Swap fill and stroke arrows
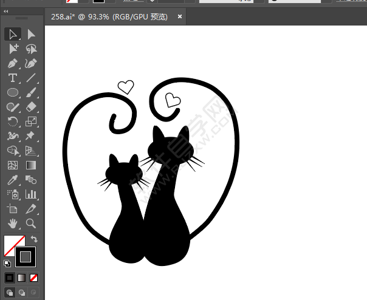Screen dimensions: 367x300 coord(34,239)
